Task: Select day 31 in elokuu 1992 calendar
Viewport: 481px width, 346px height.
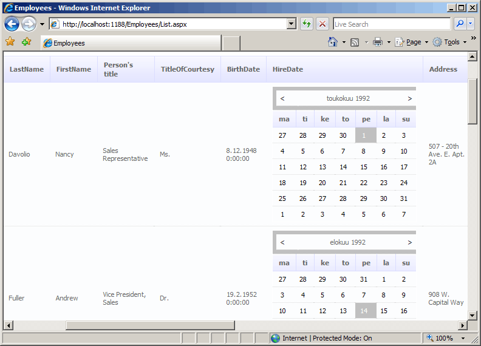Action: click(x=364, y=279)
